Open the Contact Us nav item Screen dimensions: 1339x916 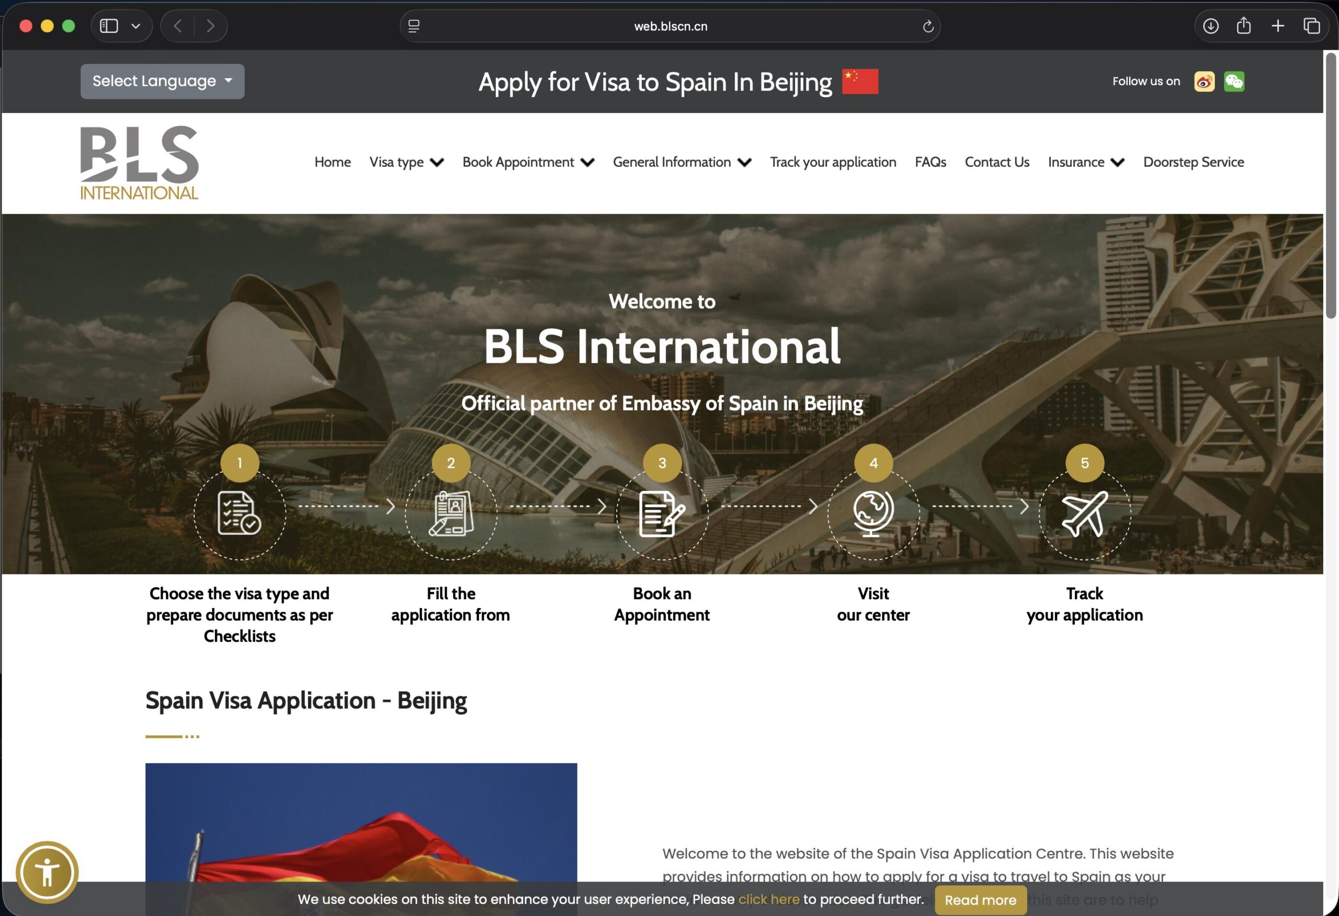coord(997,163)
